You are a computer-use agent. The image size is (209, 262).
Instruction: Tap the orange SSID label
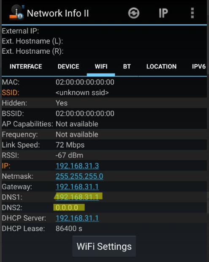coord(11,93)
